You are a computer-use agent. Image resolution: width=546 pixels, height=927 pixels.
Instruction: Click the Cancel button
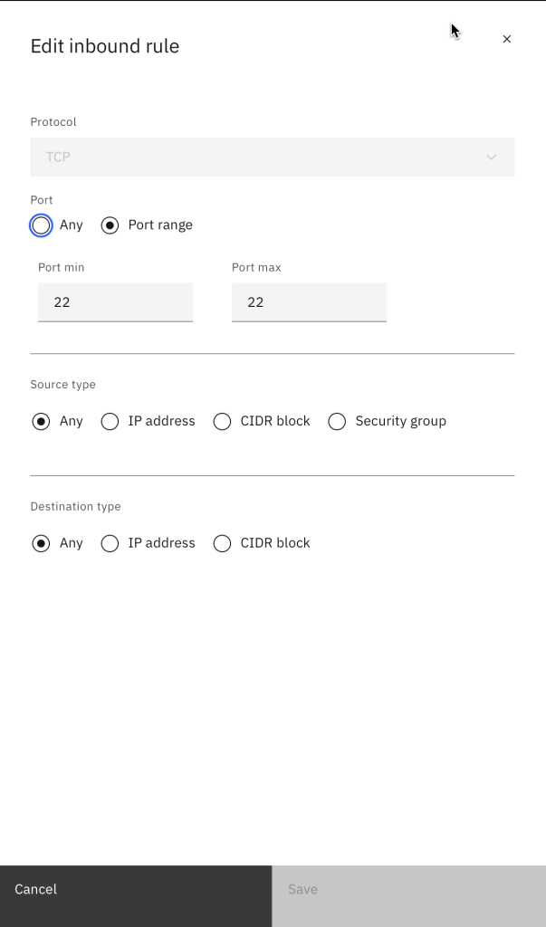tap(136, 889)
